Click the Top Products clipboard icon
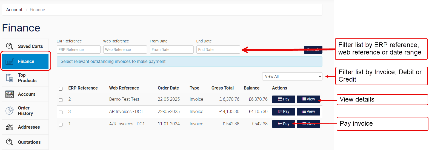Image resolution: width=429 pixels, height=150 pixels. point(10,78)
